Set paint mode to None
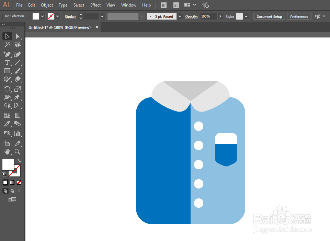Viewport: 330px width, 241px height. pos(19,183)
